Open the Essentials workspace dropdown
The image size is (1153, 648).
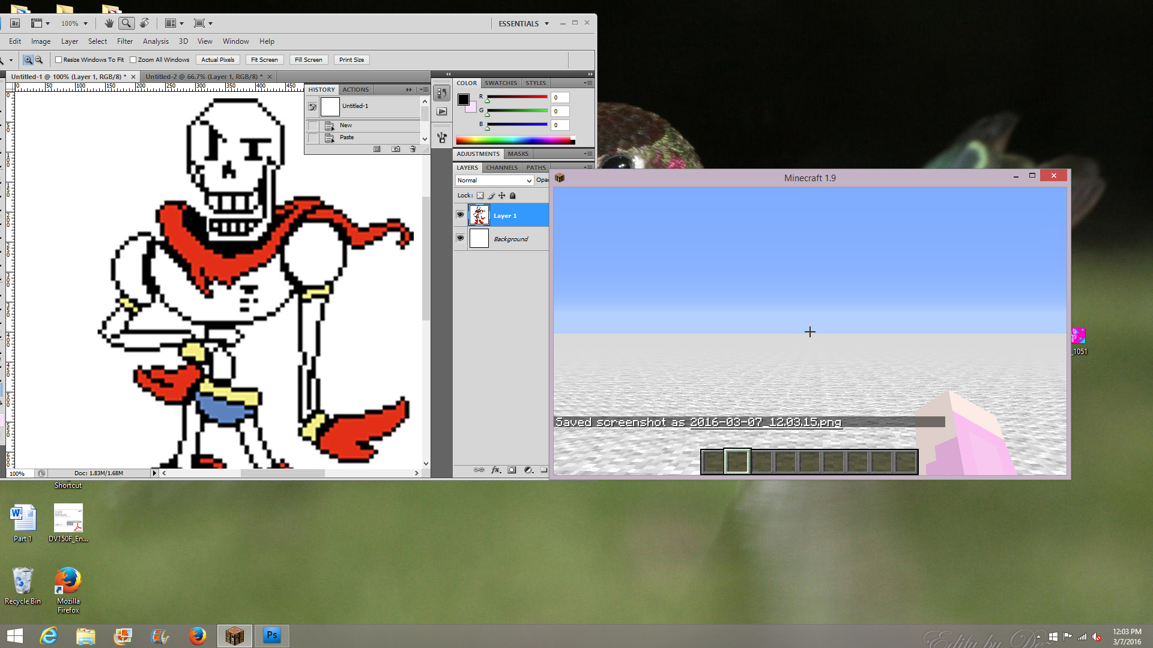[x=523, y=23]
